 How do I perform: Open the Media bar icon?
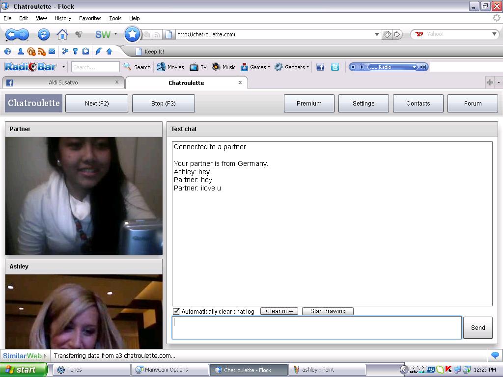pyautogui.click(x=31, y=51)
